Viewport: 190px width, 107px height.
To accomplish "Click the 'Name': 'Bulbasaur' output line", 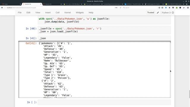I will coord(57,61).
